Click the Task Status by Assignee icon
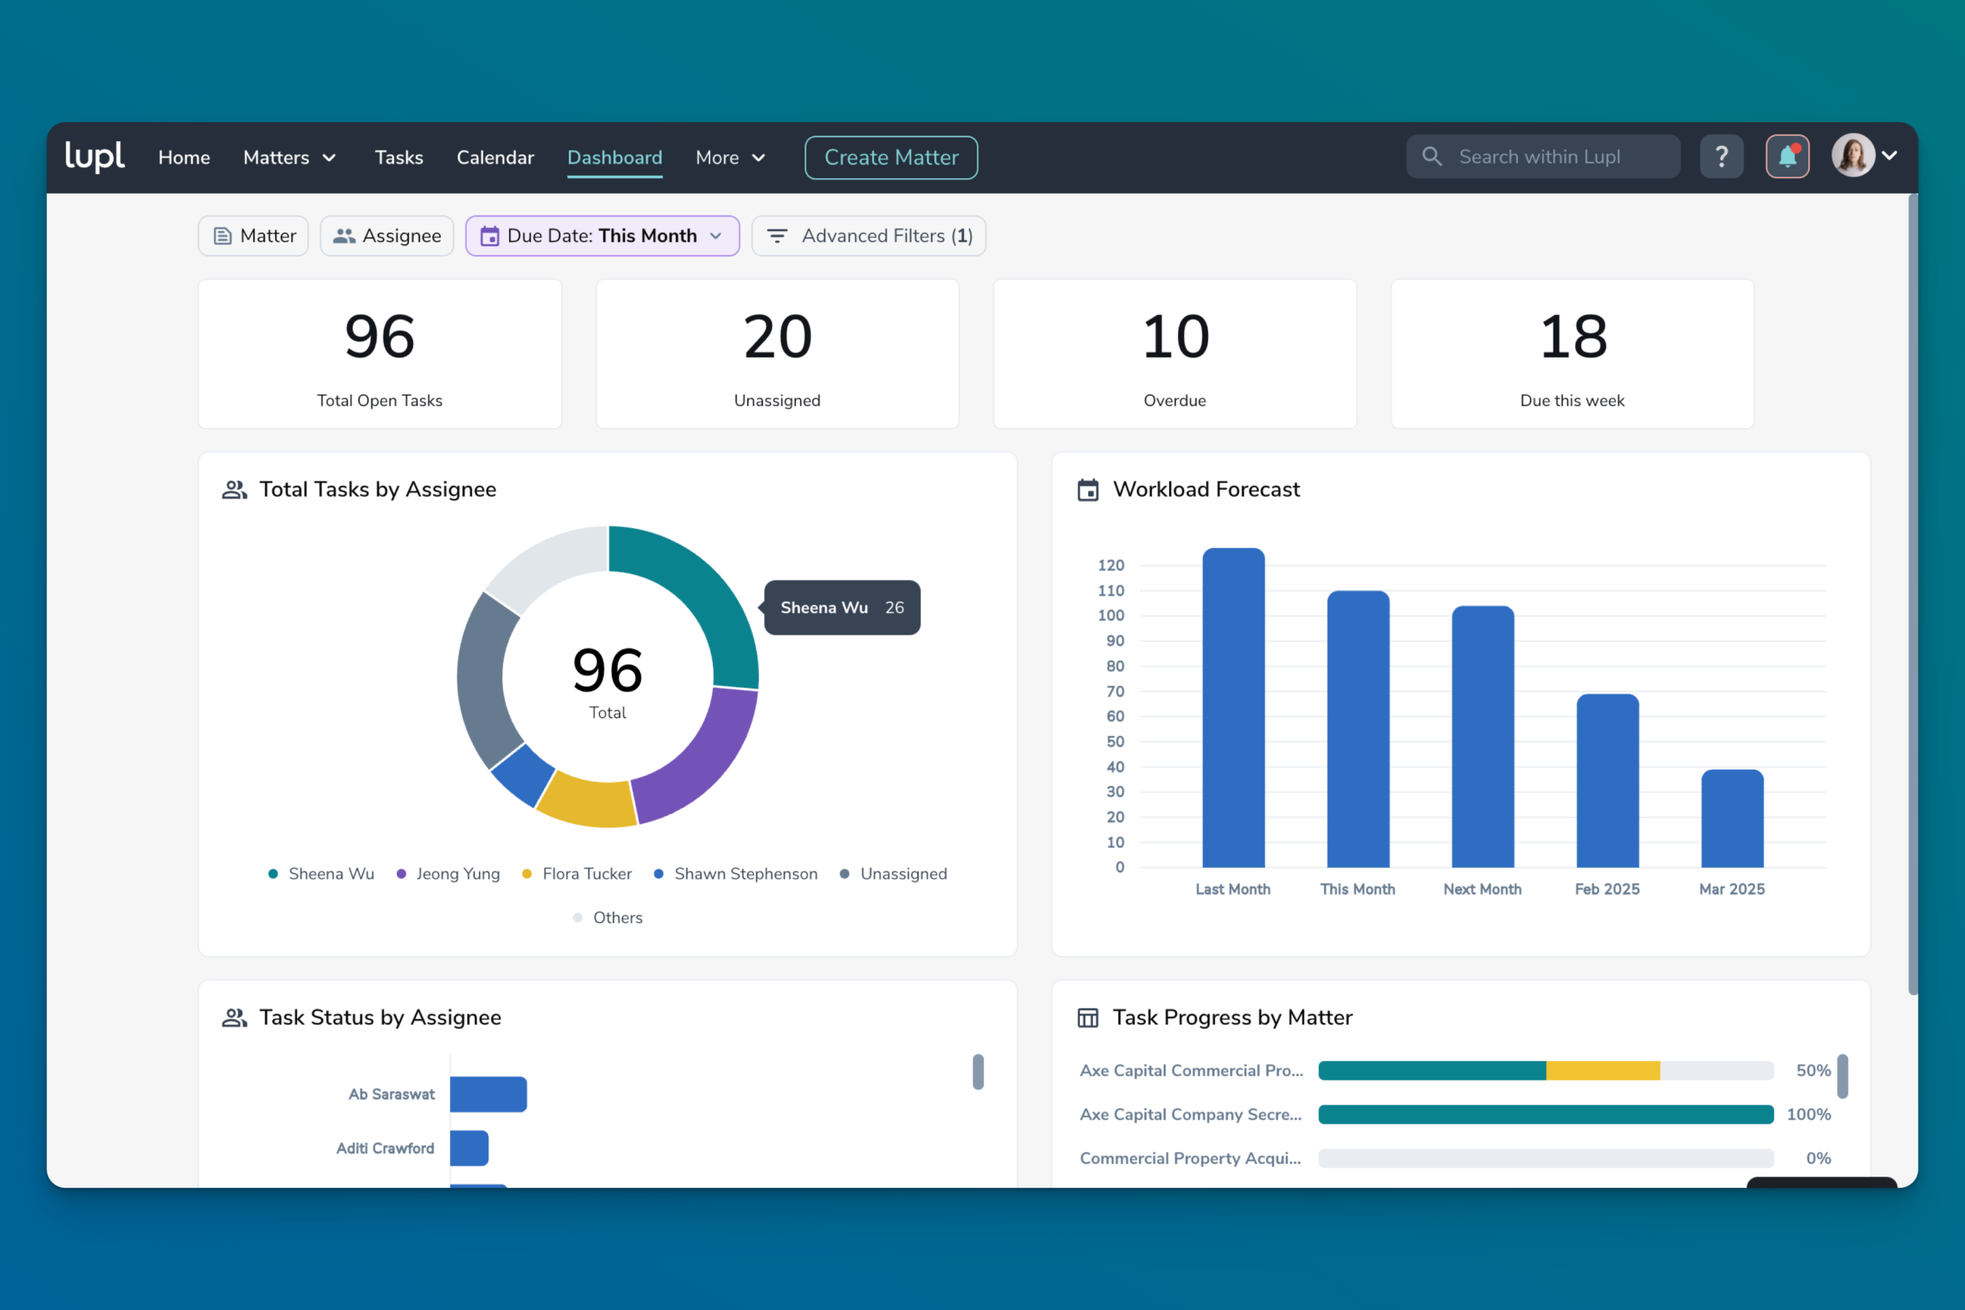1965x1310 pixels. tap(235, 1018)
